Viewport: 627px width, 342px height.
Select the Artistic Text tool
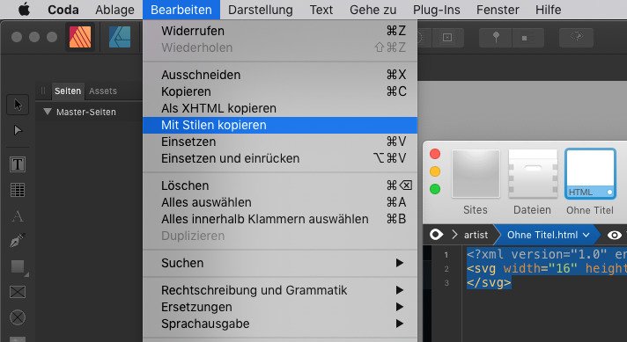18,216
